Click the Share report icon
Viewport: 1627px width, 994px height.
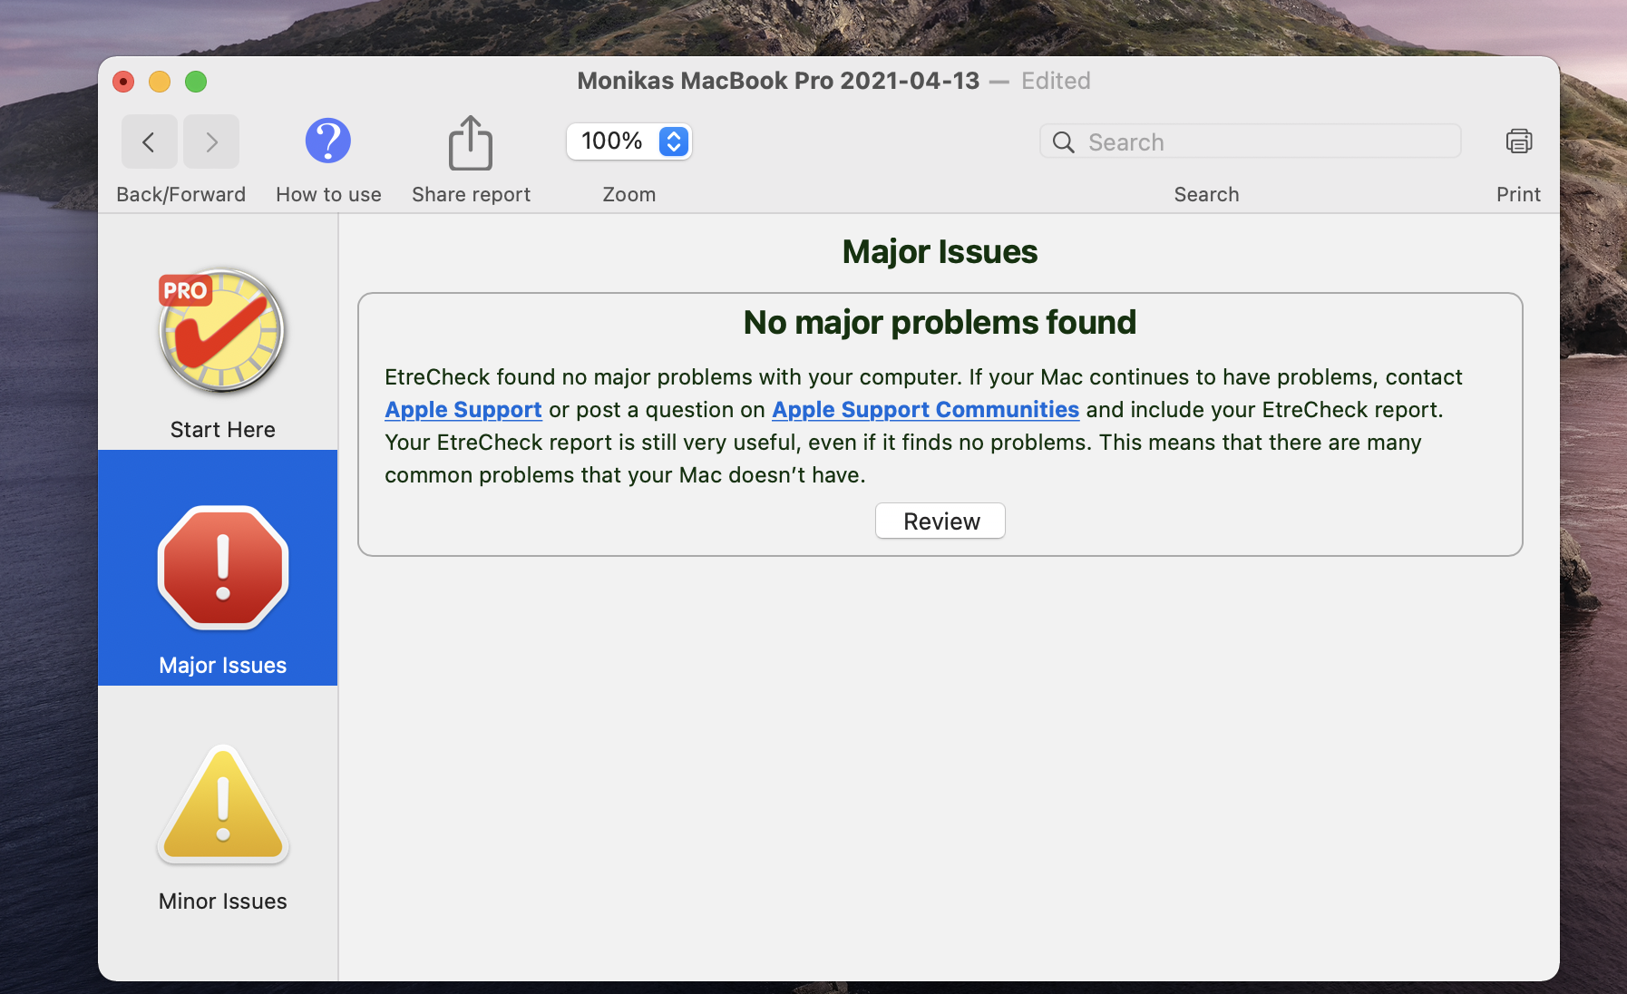tap(470, 143)
